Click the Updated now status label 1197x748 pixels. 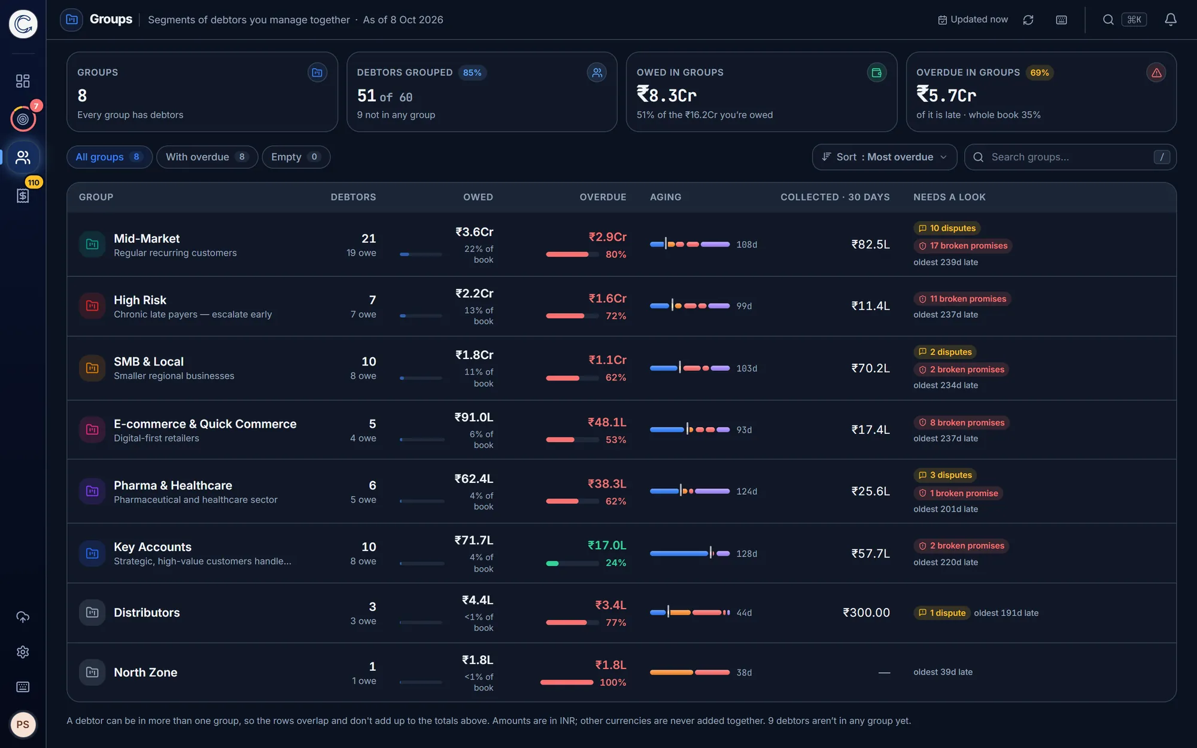click(x=973, y=20)
